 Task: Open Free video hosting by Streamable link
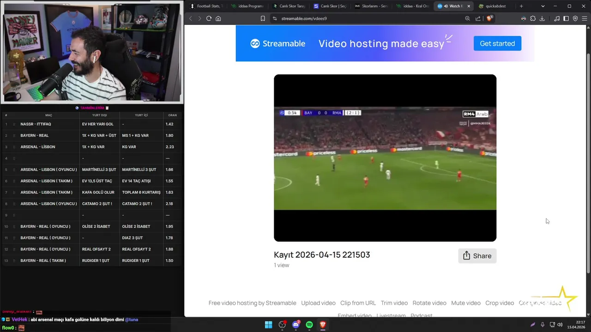pos(252,303)
